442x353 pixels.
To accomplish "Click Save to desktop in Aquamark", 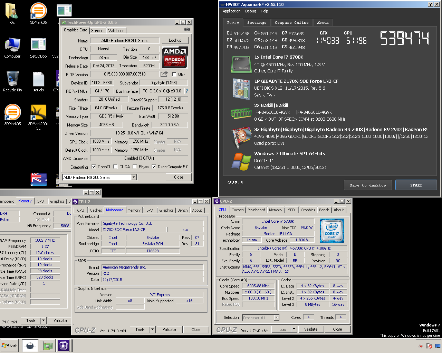I will [x=368, y=185].
